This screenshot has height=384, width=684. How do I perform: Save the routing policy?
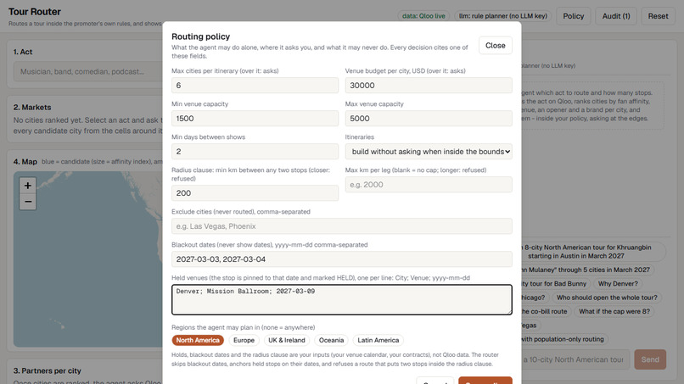pos(485,381)
